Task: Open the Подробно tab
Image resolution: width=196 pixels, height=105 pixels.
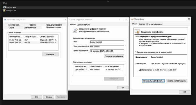Action: coord(33,25)
